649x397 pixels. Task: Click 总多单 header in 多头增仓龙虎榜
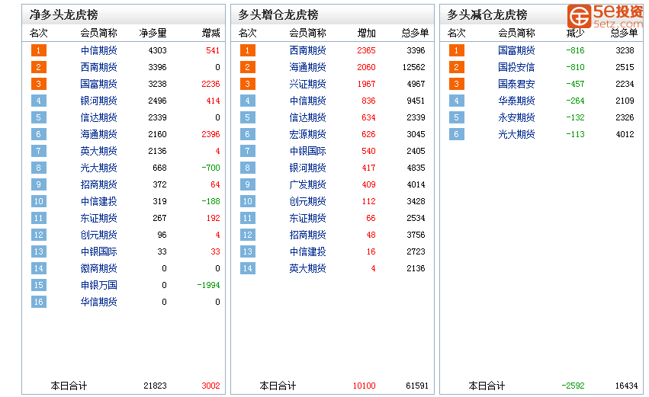(415, 33)
